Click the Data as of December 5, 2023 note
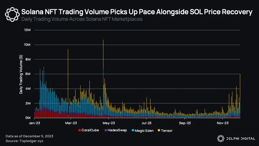 tap(29, 136)
